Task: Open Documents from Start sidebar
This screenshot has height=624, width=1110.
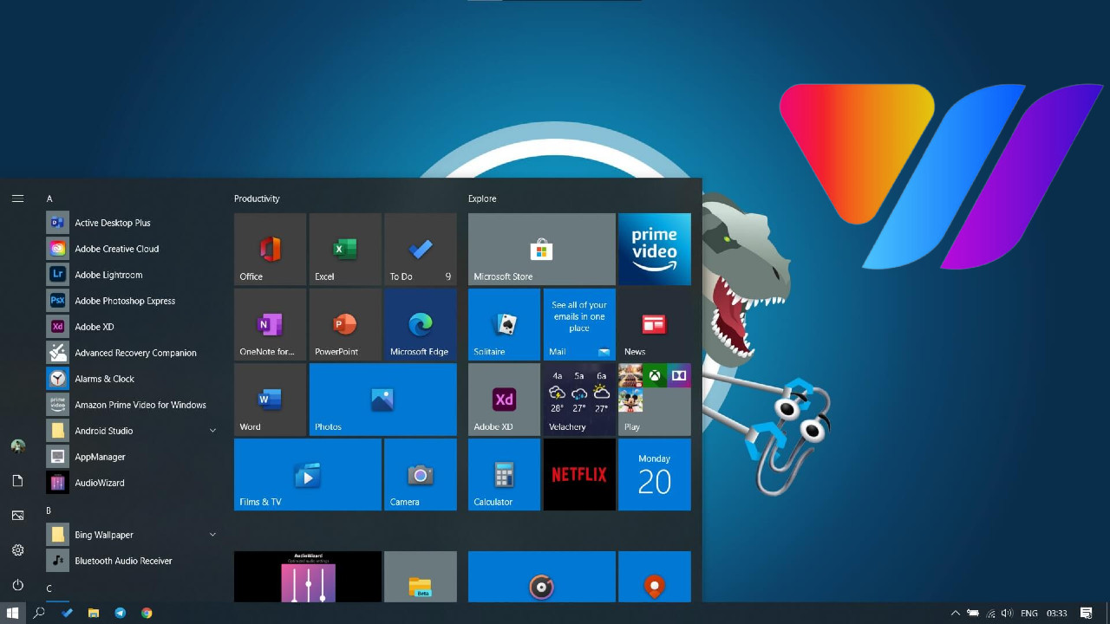Action: coord(17,481)
